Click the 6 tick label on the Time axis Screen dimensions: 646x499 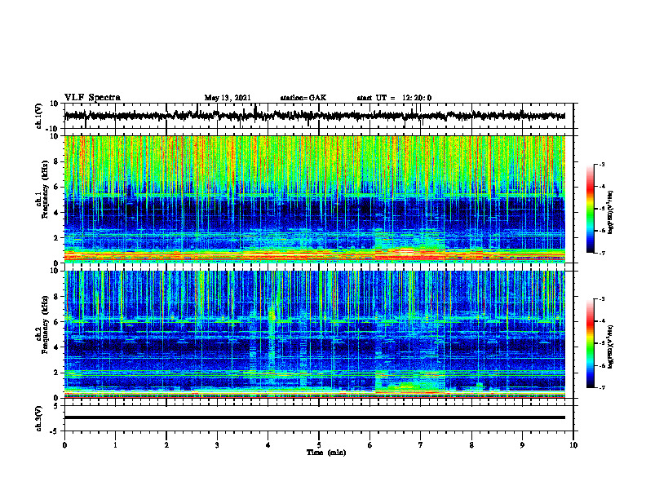370,445
